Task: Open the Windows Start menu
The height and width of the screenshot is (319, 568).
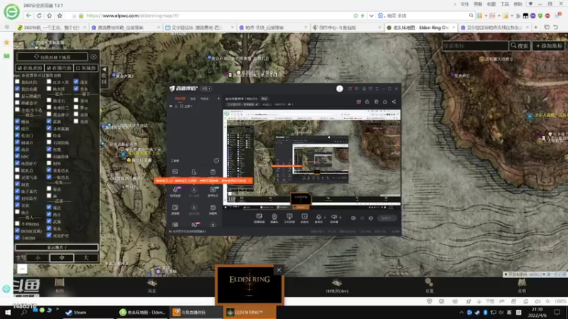Action: (8, 313)
